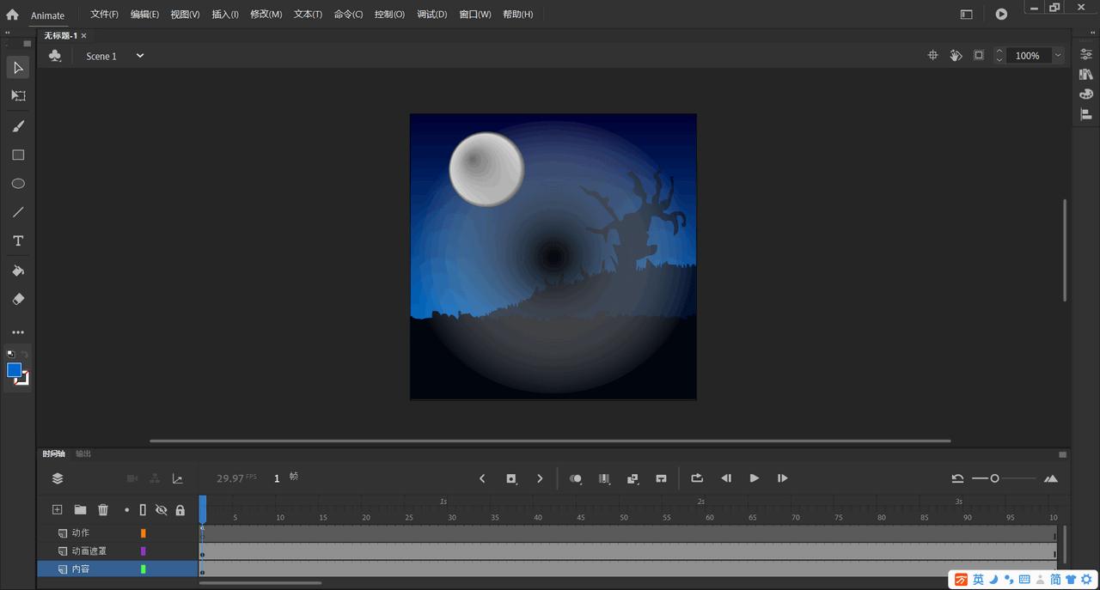Select the Brush tool in toolbar
Screen dimensions: 1100x590
click(x=18, y=126)
